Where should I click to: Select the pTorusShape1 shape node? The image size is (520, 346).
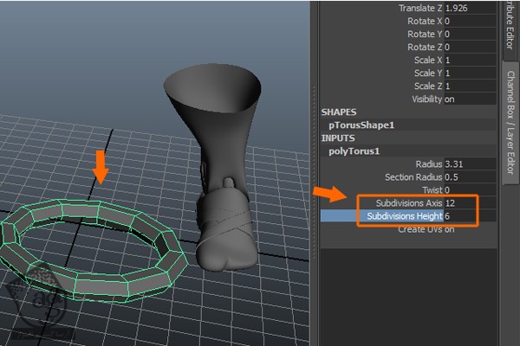tap(361, 125)
